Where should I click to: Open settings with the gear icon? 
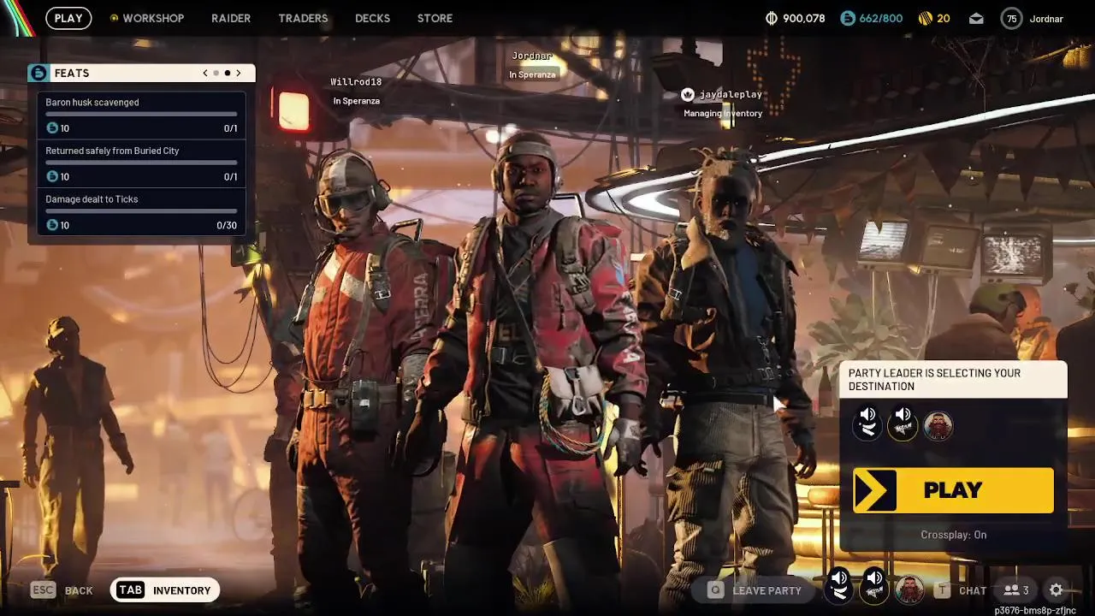coord(1056,590)
